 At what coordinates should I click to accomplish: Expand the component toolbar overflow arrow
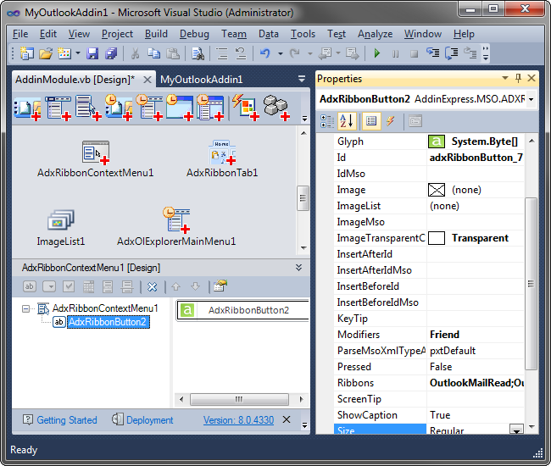coord(304,119)
